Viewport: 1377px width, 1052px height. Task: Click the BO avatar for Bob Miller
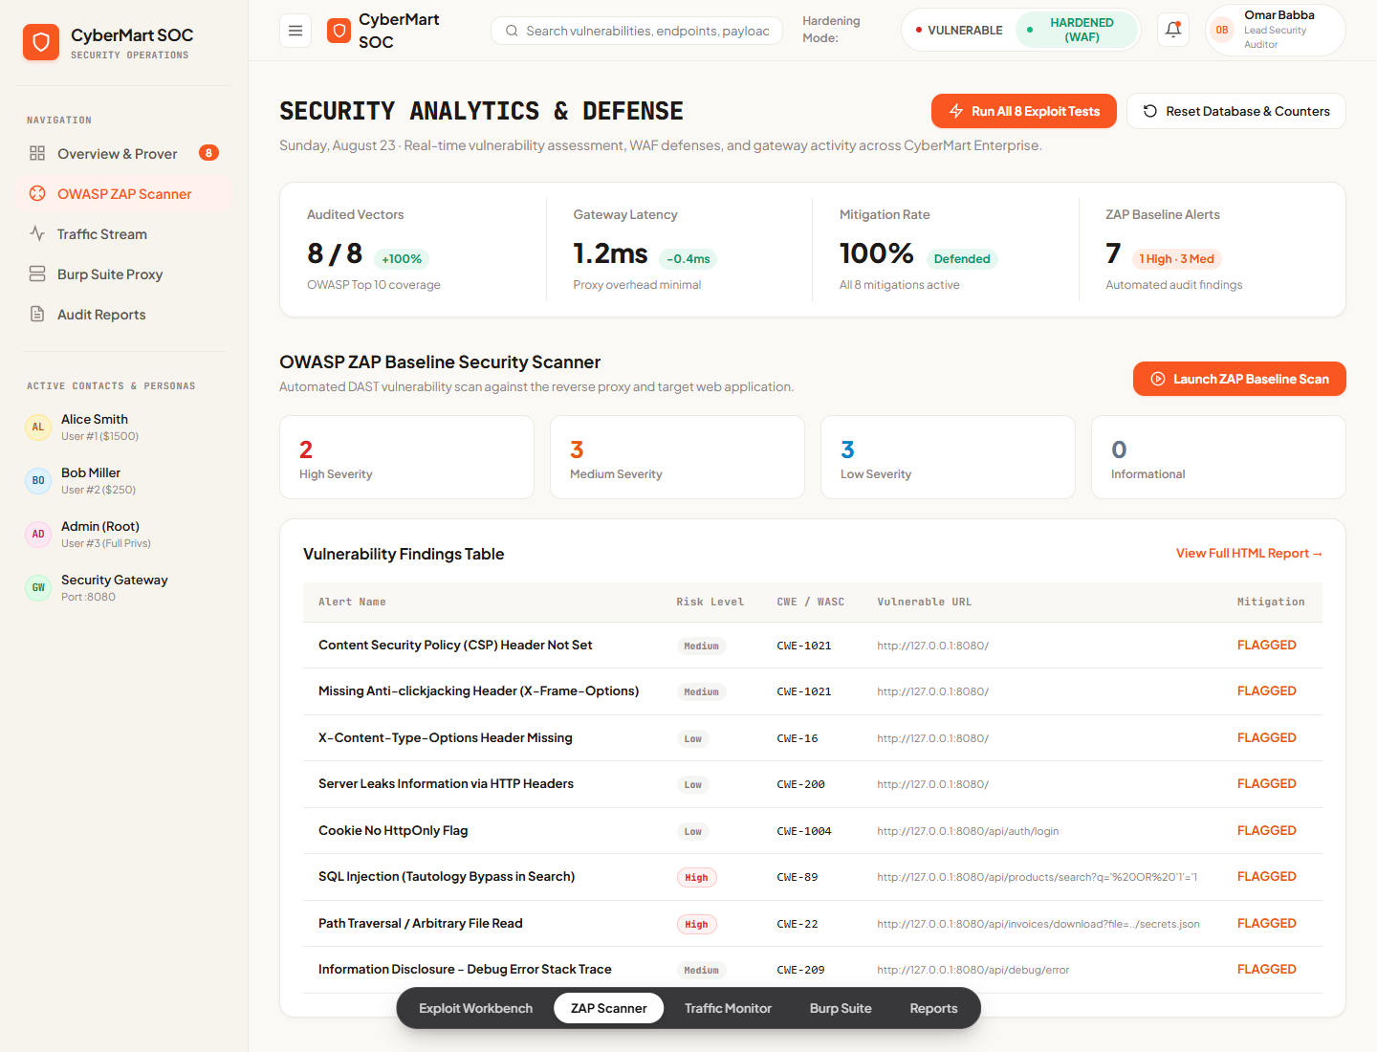pos(38,480)
